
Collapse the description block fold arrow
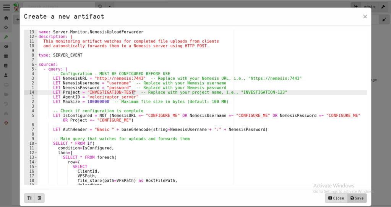(36, 37)
